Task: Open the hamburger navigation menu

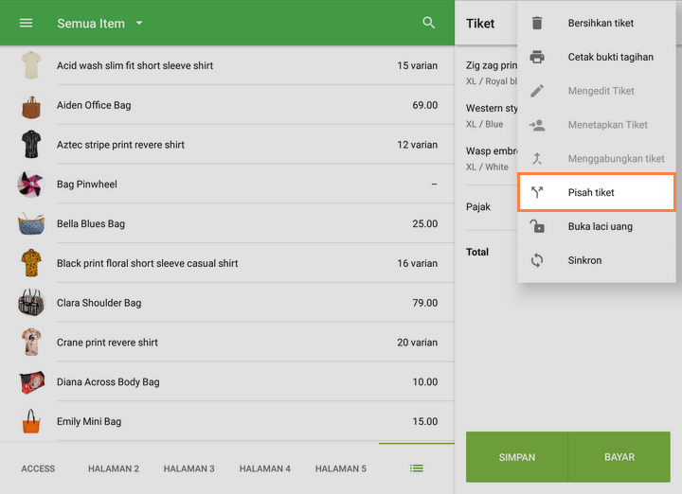Action: (x=27, y=23)
